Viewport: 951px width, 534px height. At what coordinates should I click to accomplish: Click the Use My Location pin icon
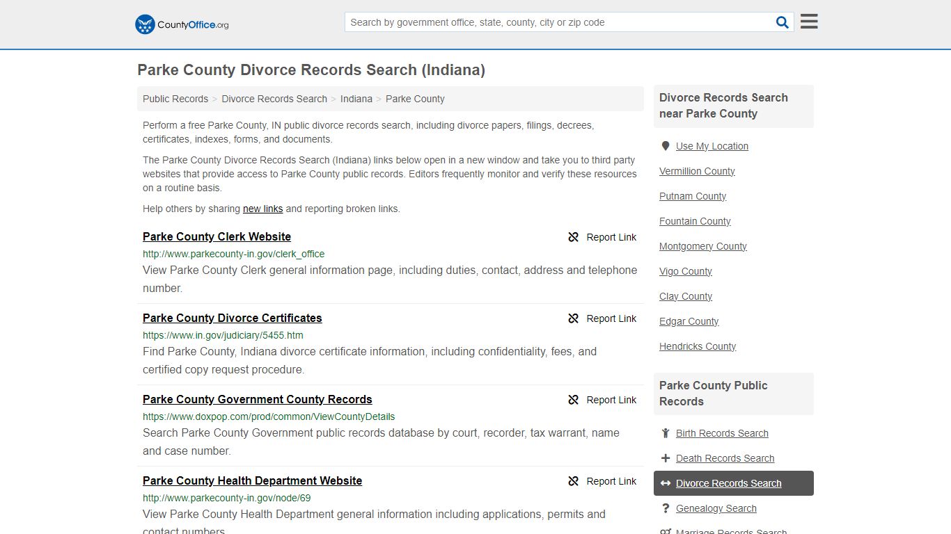point(666,146)
